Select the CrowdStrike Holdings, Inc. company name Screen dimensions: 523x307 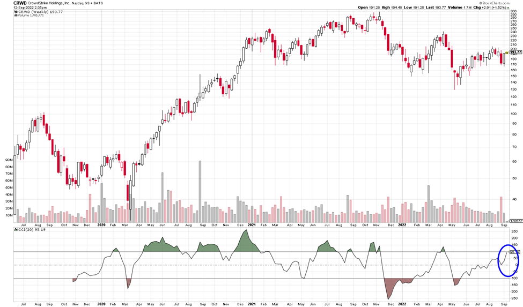(x=49, y=3)
